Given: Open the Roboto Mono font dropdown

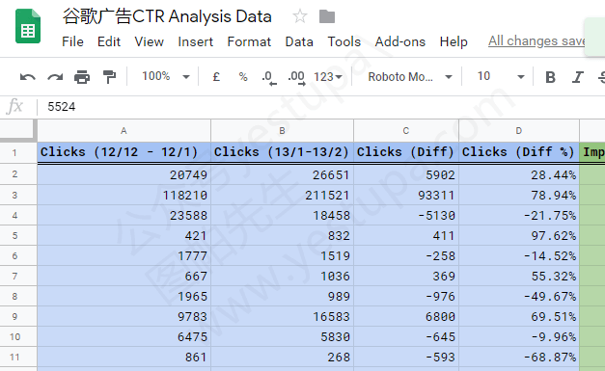Looking at the screenshot, I should click(x=410, y=77).
